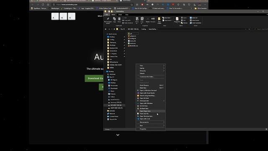
Task: Click the Copy icon in the ribbon
Action: point(114,20)
